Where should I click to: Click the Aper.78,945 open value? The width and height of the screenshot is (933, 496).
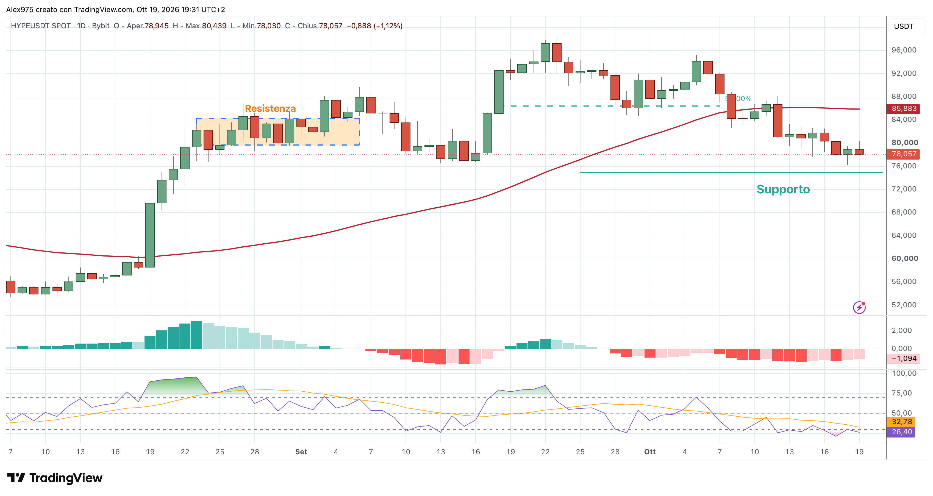[148, 26]
